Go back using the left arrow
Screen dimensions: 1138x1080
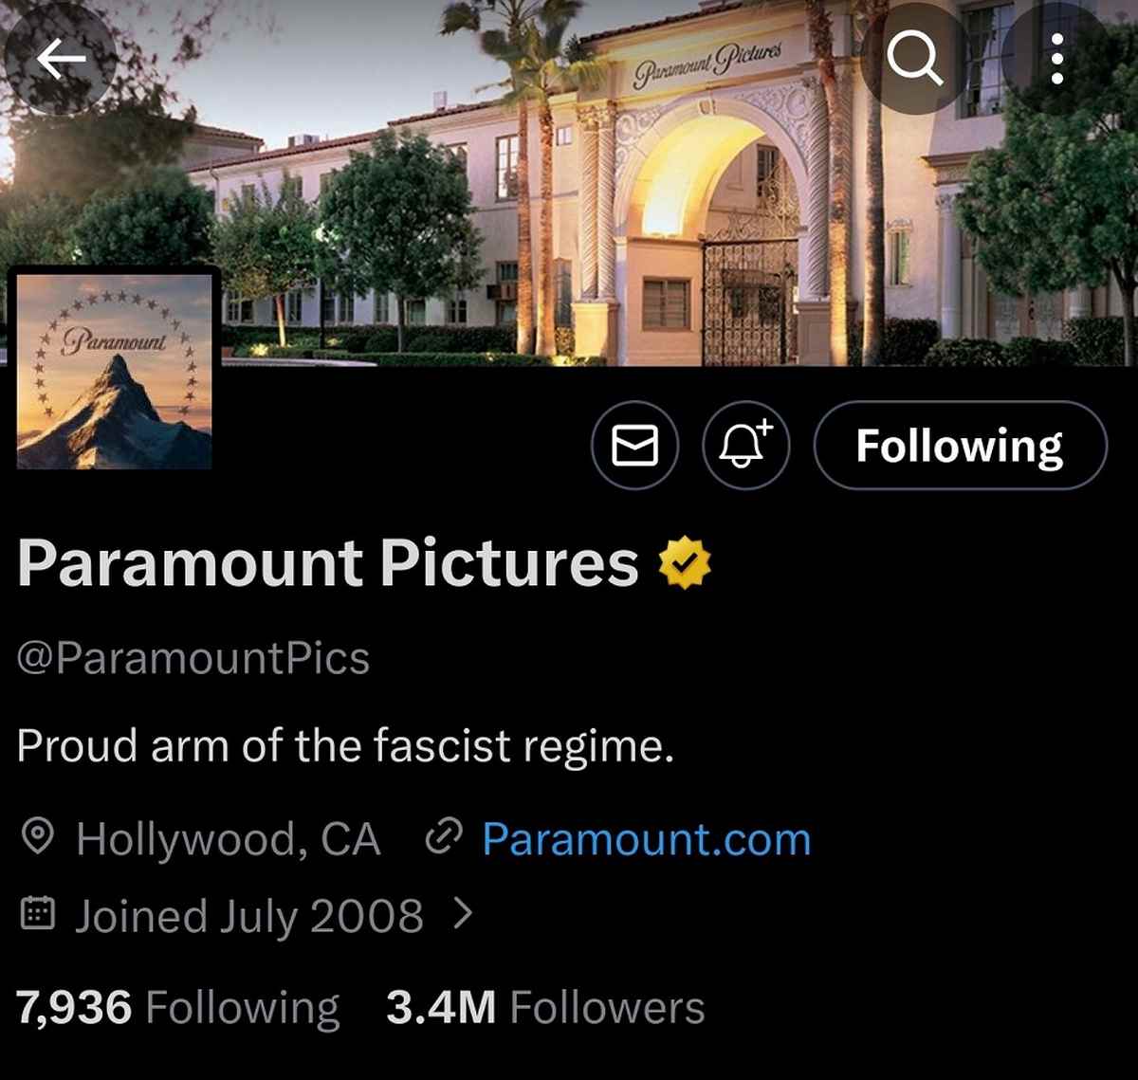point(61,60)
